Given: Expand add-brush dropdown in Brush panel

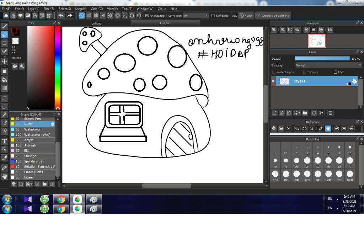Looking at the screenshot, I should pyautogui.click(x=31, y=184).
